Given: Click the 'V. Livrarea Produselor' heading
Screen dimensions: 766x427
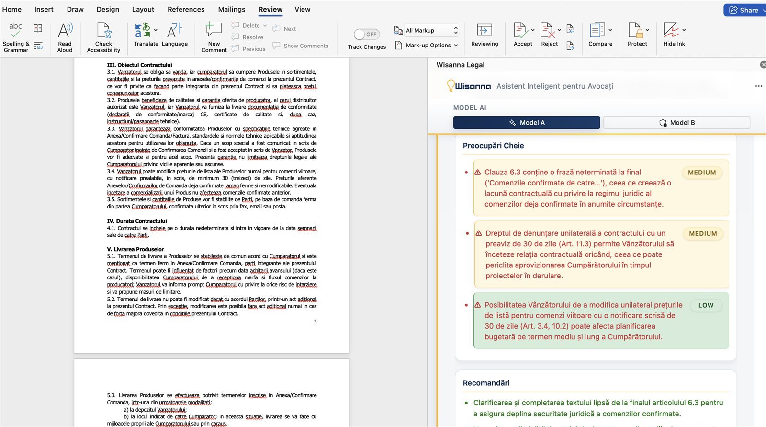Looking at the screenshot, I should pos(135,249).
